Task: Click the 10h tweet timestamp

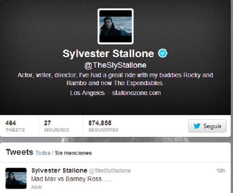Action: [x=221, y=171]
